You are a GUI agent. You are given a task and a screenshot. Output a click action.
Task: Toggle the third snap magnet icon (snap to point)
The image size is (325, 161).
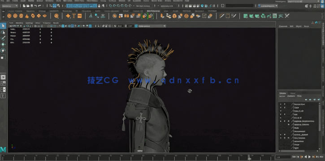(118, 6)
